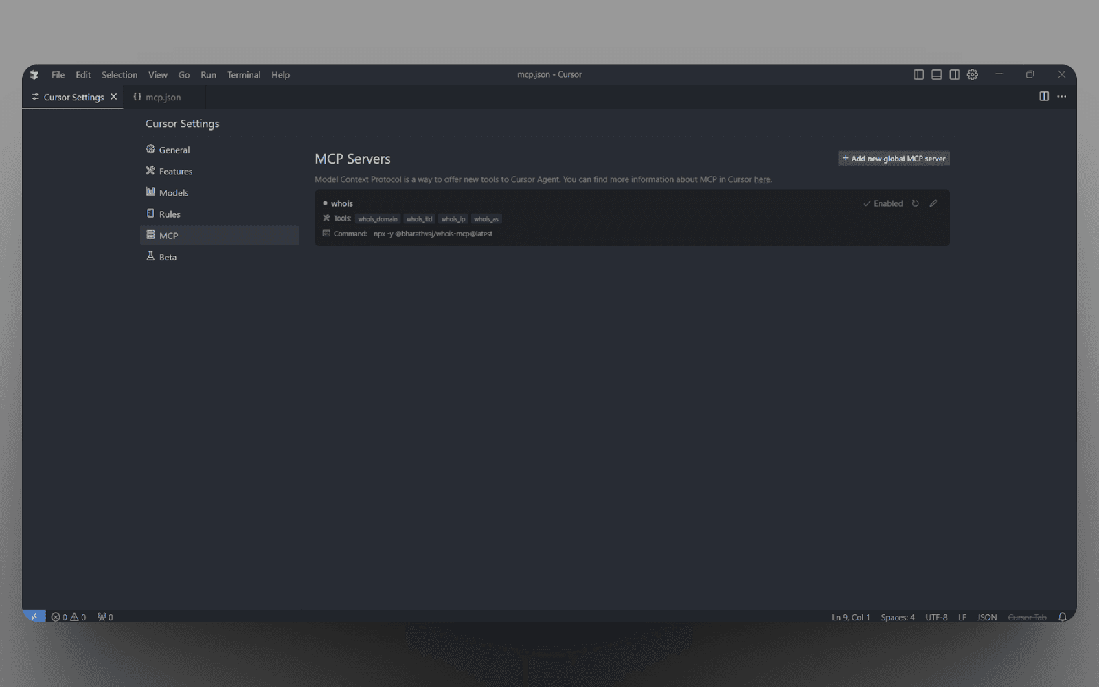This screenshot has width=1099, height=687.
Task: Open the Go menu
Action: point(184,75)
